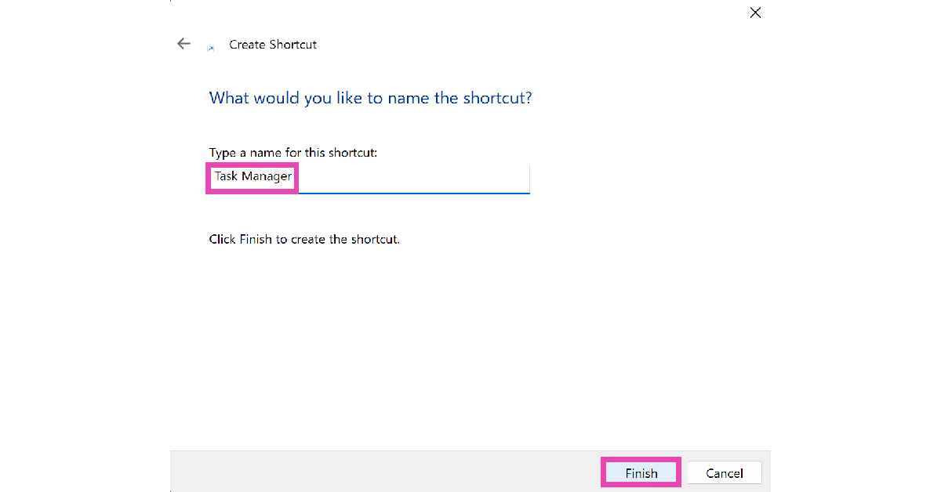Click the blank white area below the instruction
Screen dimensions: 941x492
pyautogui.click(x=470, y=345)
